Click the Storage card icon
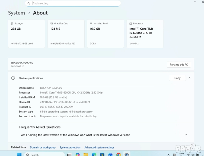This screenshot has height=156, width=204. [12, 24]
